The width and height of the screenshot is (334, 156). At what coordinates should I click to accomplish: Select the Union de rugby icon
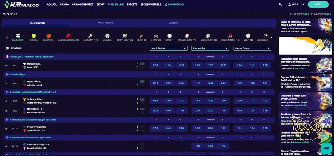(x=187, y=36)
